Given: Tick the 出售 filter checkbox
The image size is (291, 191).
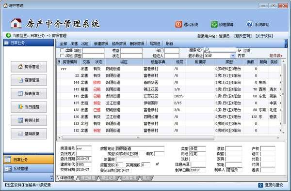Looking at the screenshot, I should pos(63,50).
